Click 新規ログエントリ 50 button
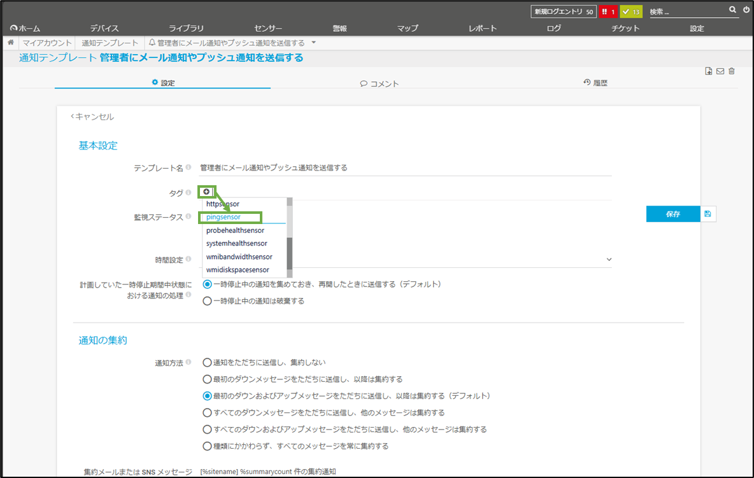Screen dimensions: 754x478 coord(564,11)
